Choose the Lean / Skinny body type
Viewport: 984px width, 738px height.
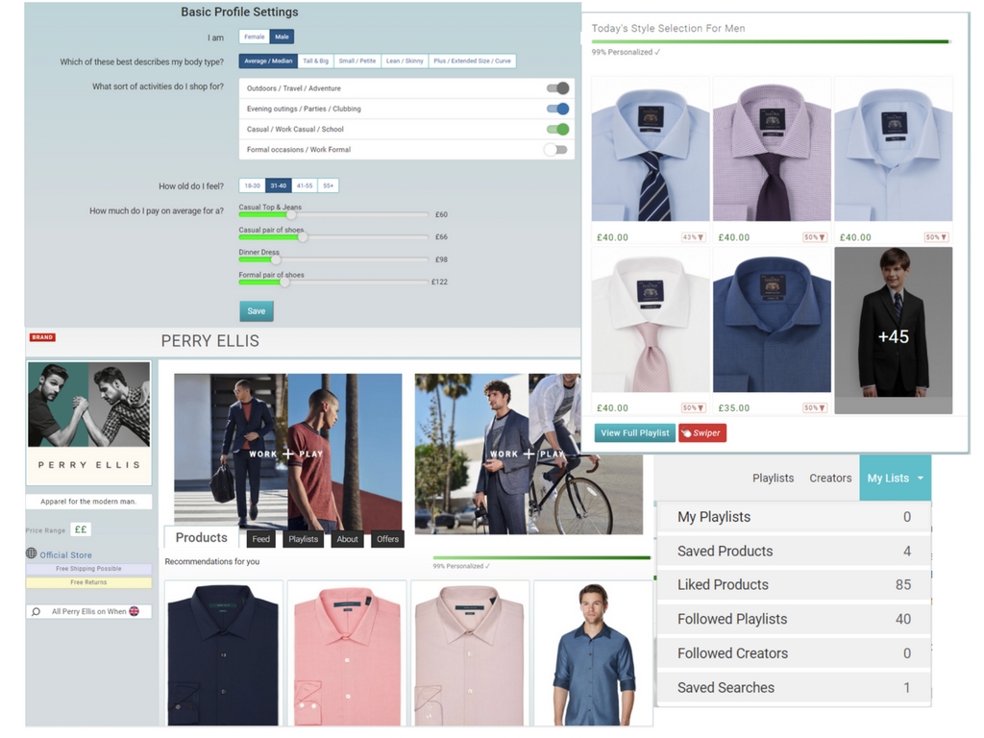[405, 61]
